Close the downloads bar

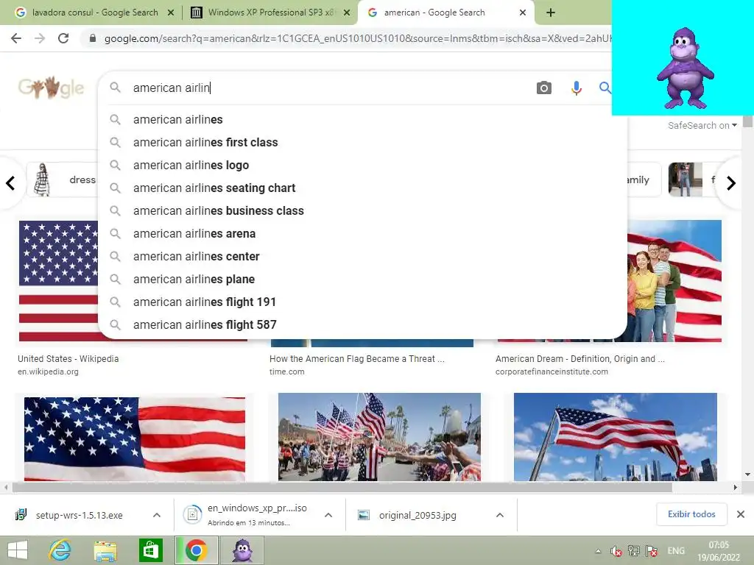click(x=741, y=514)
